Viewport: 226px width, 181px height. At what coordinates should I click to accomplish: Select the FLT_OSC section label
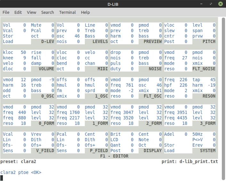click(153, 96)
